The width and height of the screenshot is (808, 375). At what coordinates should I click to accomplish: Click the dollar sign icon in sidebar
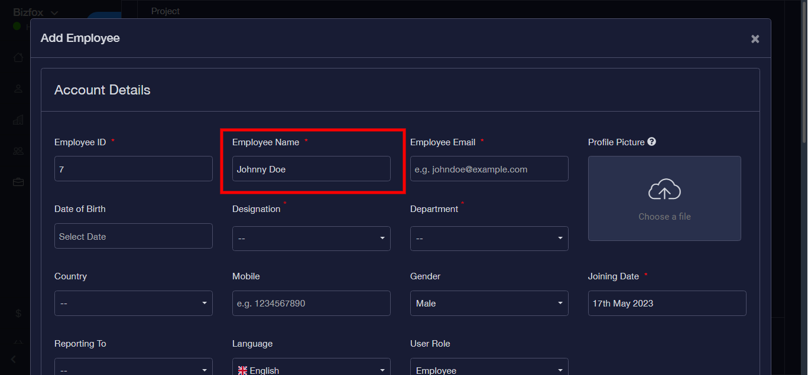click(18, 314)
